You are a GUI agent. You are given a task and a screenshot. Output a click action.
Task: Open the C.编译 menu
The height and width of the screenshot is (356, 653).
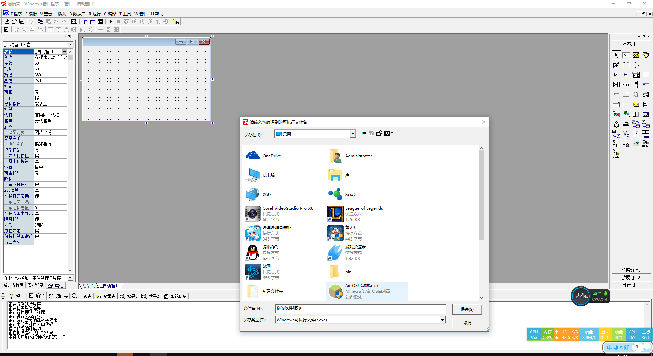[x=110, y=14]
